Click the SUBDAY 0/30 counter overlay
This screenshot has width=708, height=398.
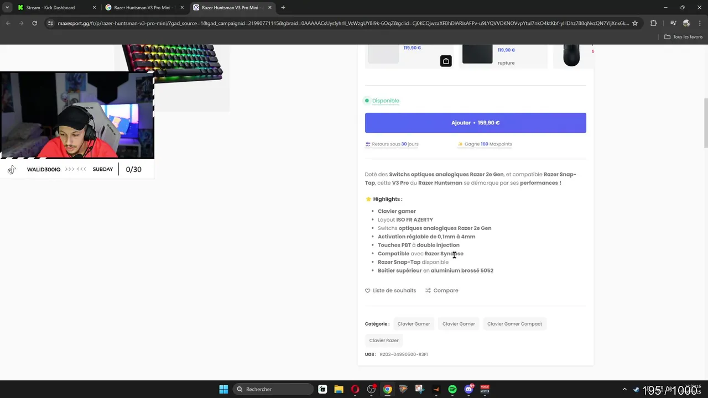(x=117, y=170)
